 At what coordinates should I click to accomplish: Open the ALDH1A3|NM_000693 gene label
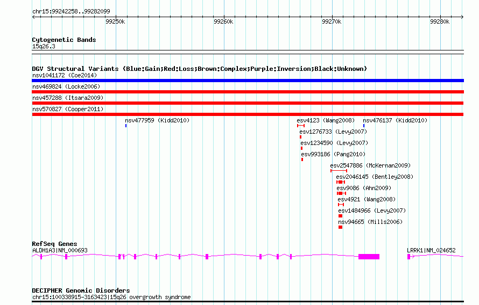point(60,250)
